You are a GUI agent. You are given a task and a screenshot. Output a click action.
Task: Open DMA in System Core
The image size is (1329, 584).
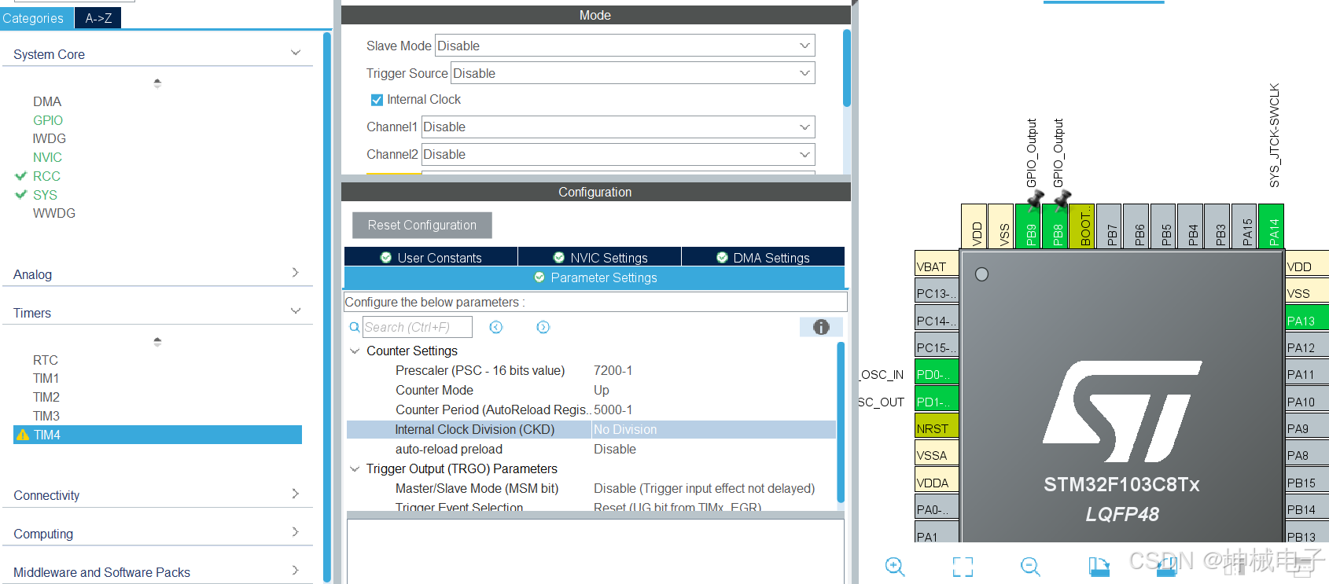coord(47,101)
